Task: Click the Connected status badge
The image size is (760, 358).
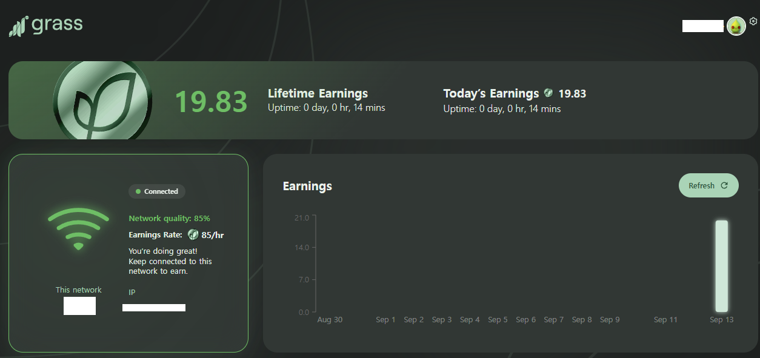Action: [157, 191]
